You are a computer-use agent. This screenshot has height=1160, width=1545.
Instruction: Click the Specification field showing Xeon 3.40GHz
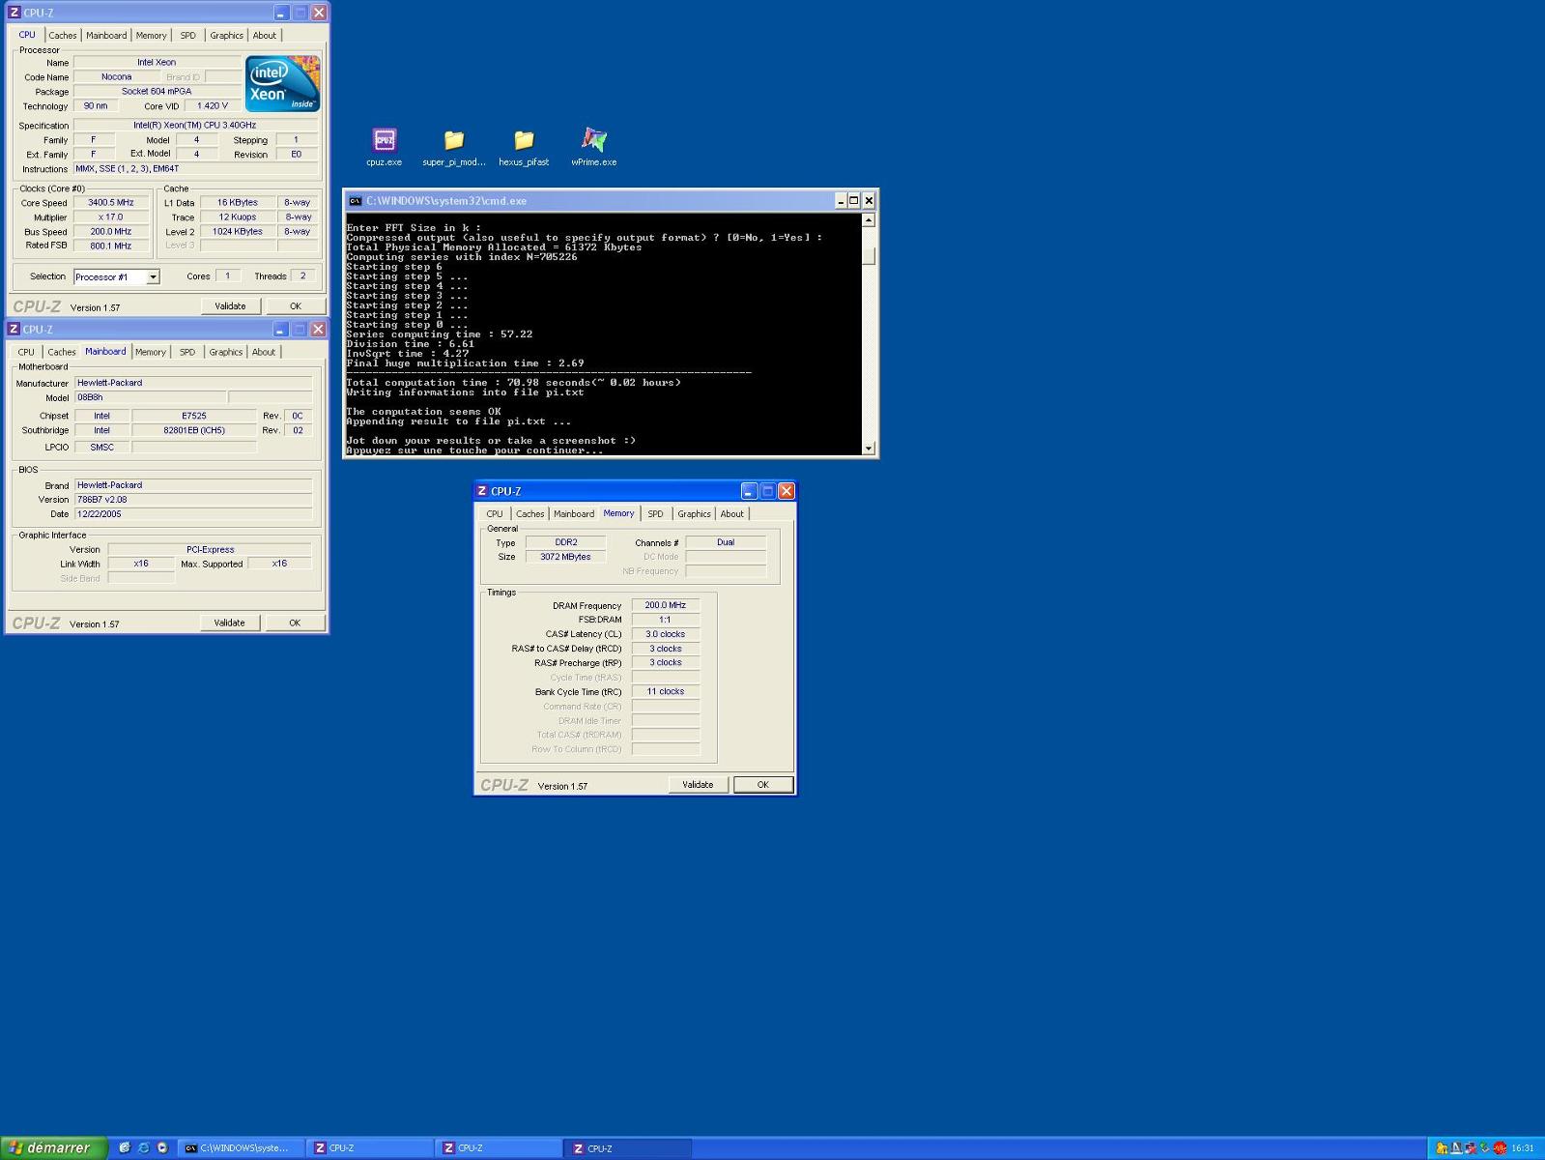195,126
